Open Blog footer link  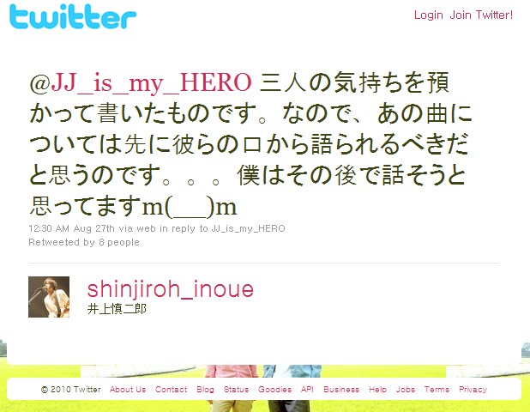206,390
